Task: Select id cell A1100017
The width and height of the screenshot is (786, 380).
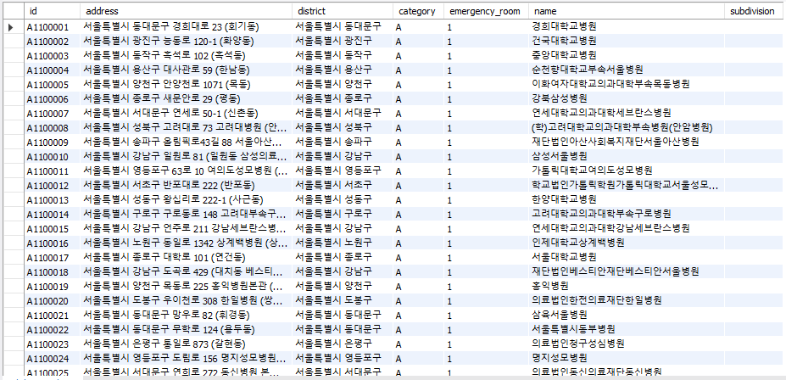Action: [x=51, y=258]
